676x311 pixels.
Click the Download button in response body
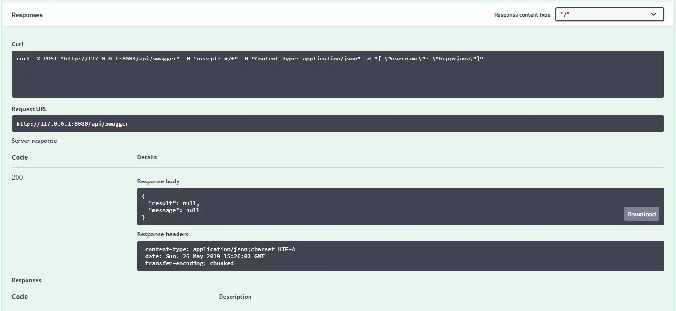pyautogui.click(x=641, y=214)
